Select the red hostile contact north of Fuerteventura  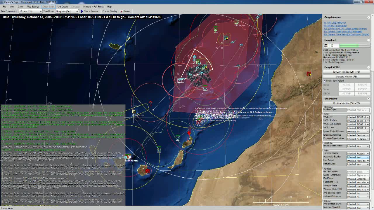189,133
